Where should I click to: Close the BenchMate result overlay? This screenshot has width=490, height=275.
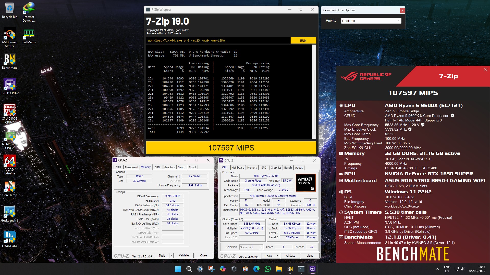[486, 70]
